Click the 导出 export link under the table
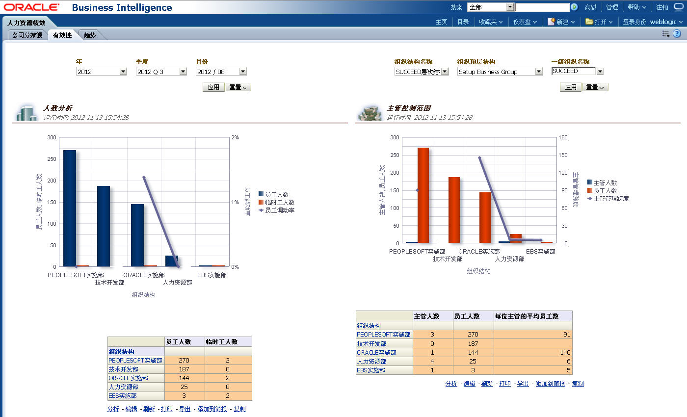The image size is (687, 417). coord(184,409)
